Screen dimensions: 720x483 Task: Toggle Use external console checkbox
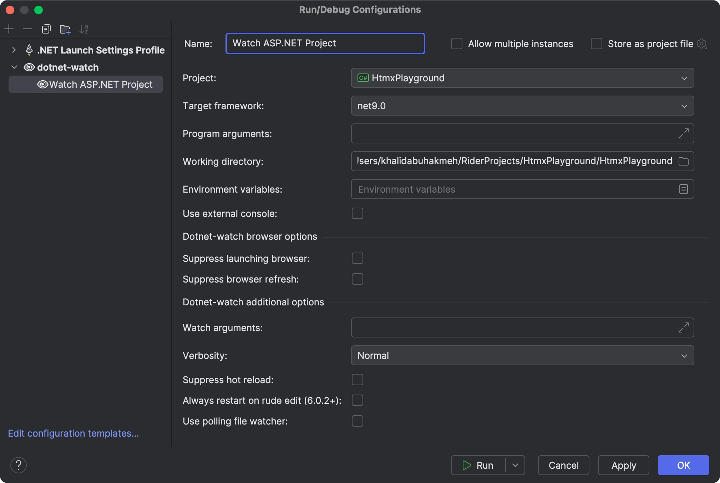coord(358,213)
